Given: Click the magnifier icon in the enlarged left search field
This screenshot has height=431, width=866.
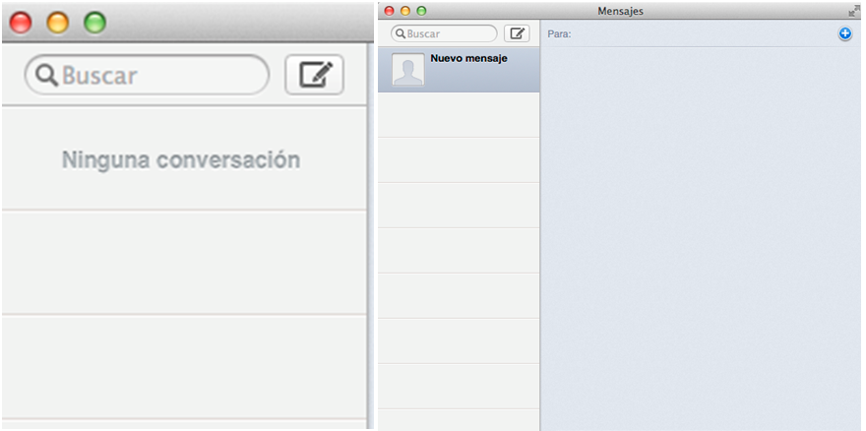Looking at the screenshot, I should 47,75.
